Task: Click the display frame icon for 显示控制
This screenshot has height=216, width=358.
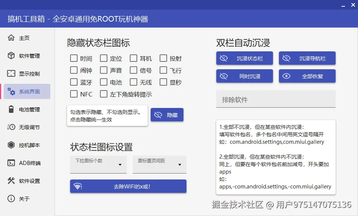Action: click(x=11, y=73)
